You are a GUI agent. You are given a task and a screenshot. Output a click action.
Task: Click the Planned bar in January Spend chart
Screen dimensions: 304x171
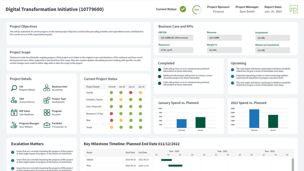tap(181, 123)
